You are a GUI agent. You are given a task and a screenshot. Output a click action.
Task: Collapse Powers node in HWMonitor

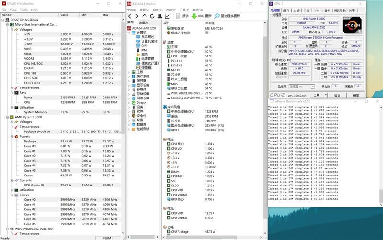click(11, 137)
